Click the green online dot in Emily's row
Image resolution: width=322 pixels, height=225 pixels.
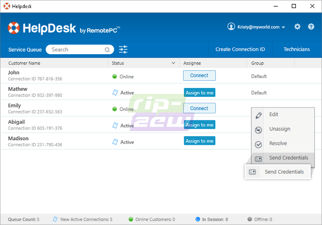point(115,109)
